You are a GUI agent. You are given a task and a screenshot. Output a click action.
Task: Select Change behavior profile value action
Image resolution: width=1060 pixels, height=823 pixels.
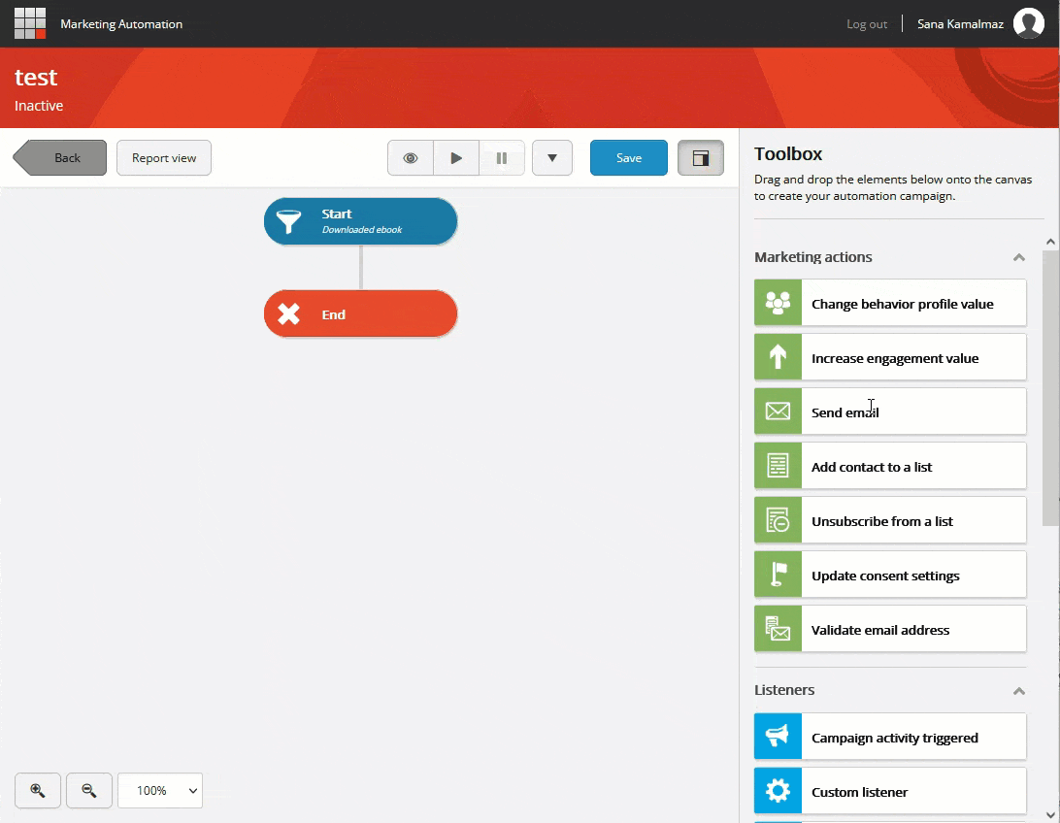point(890,304)
